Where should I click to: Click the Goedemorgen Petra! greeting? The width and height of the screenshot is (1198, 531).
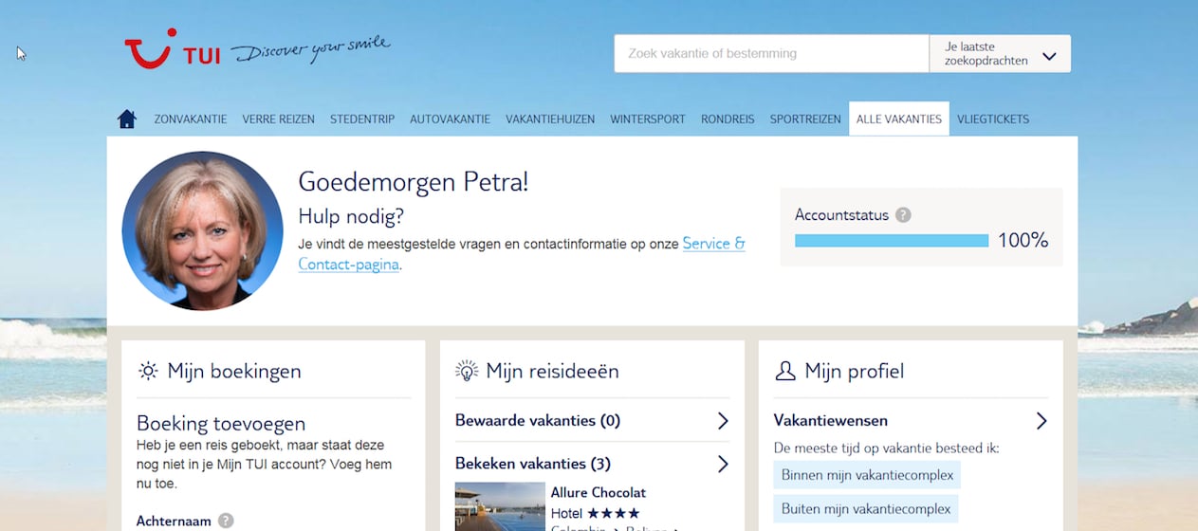(414, 182)
